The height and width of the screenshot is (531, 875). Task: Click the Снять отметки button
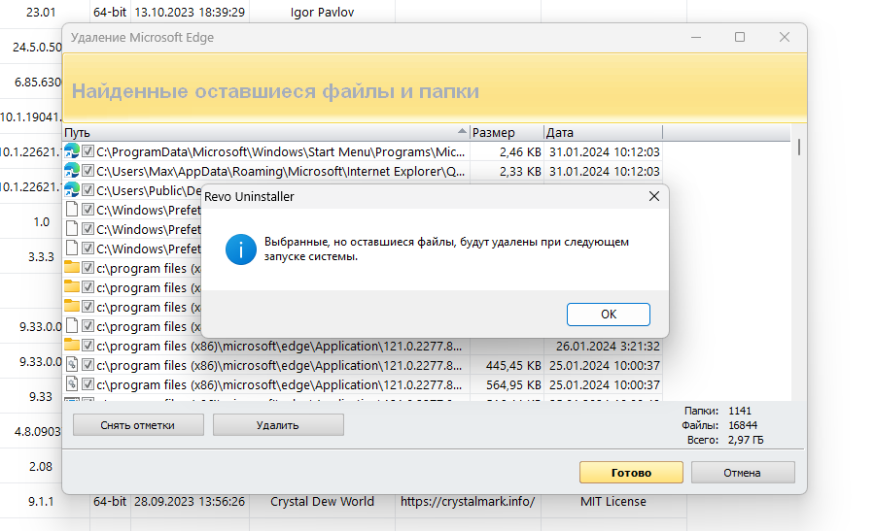(138, 425)
